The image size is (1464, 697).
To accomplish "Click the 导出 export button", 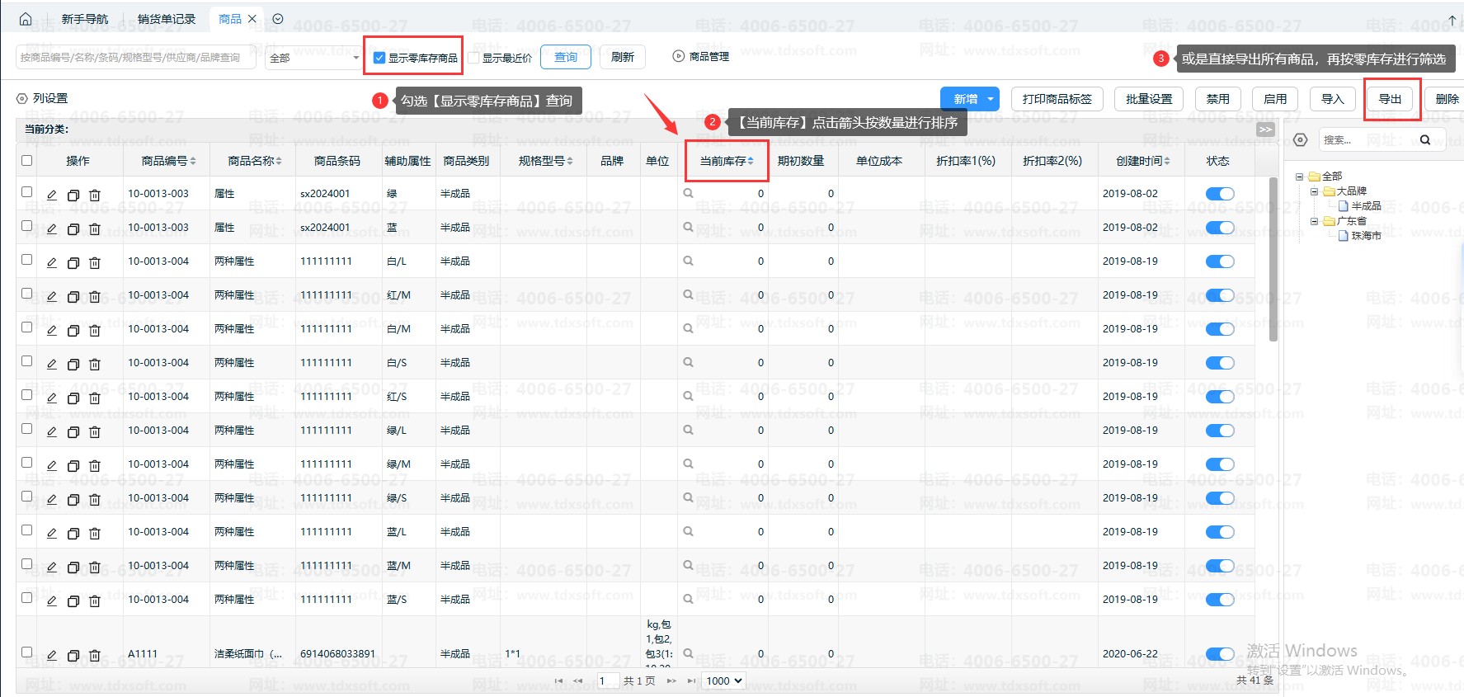I will click(x=1390, y=99).
